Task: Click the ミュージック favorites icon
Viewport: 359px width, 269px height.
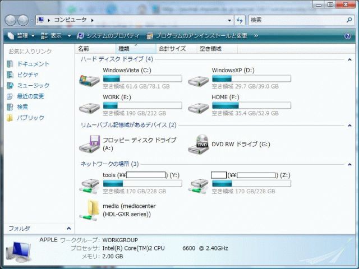Action: (10, 86)
